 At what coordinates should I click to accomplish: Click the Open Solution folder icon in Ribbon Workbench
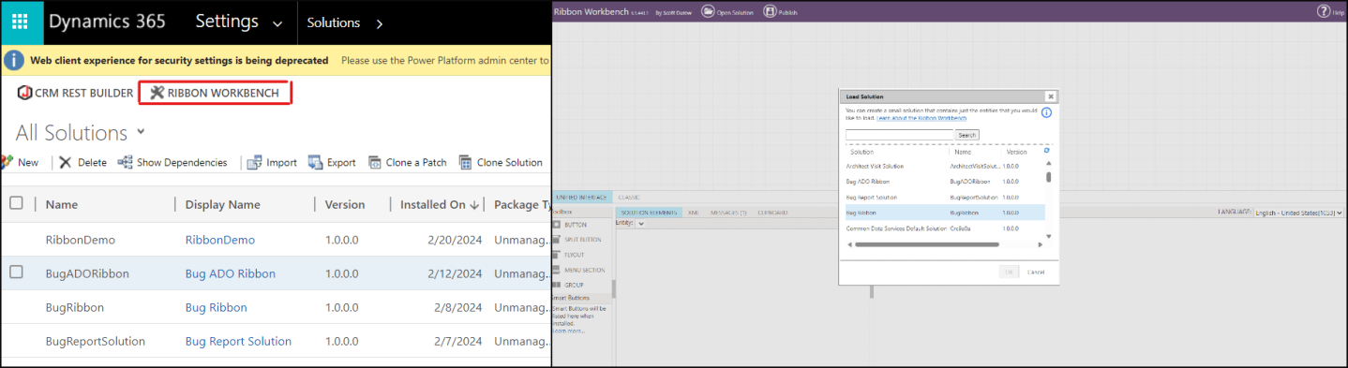tap(708, 12)
